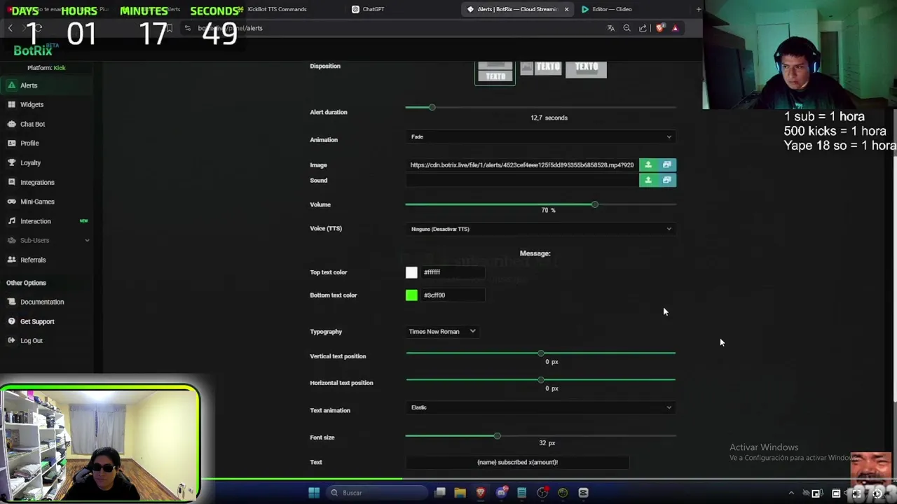Upload a file for the Sound field

click(x=648, y=180)
